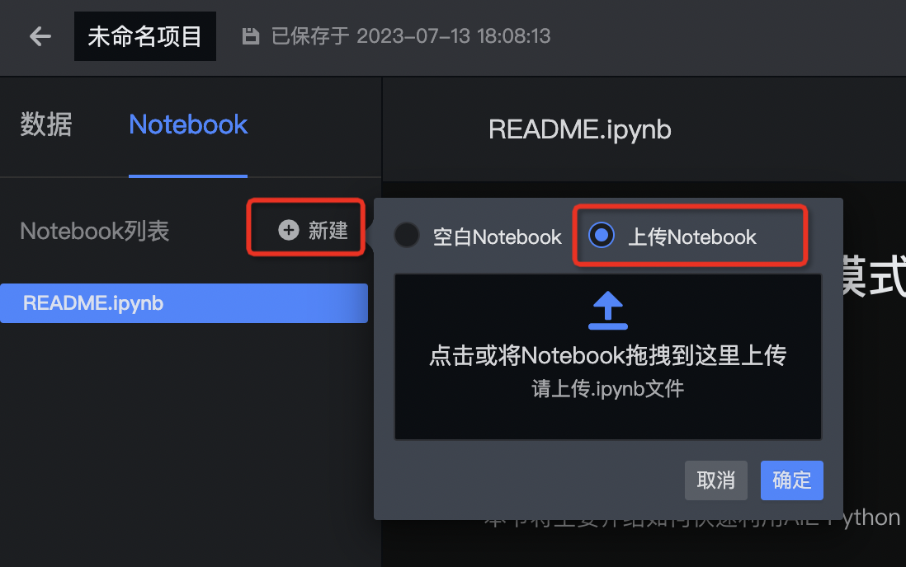The image size is (906, 567).
Task: Click the 请上传.ipynb文件 hint text
Action: 608,389
